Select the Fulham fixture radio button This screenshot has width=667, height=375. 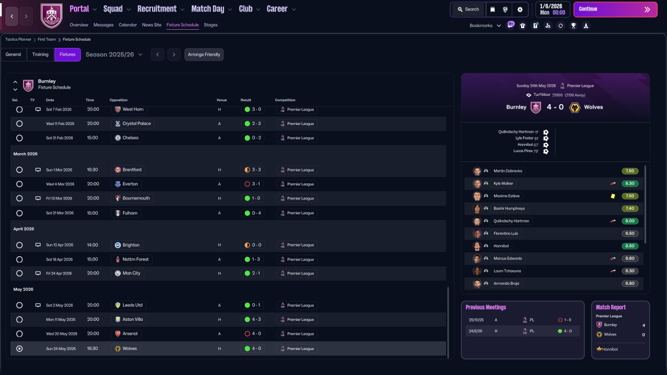click(19, 213)
